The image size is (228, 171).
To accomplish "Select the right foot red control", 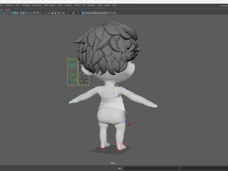I will (121, 147).
